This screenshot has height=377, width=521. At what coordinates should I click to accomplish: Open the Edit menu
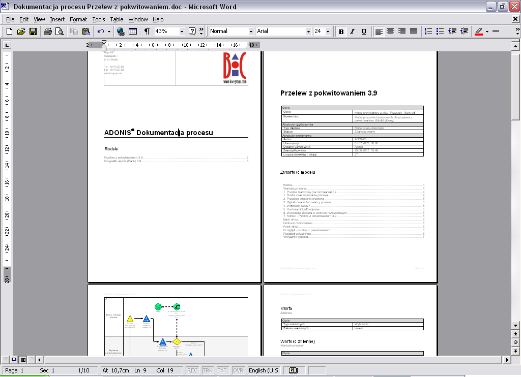24,19
